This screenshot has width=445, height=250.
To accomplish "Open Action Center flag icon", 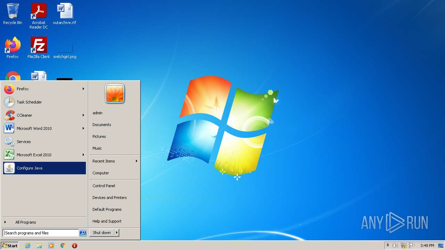I will 412,245.
